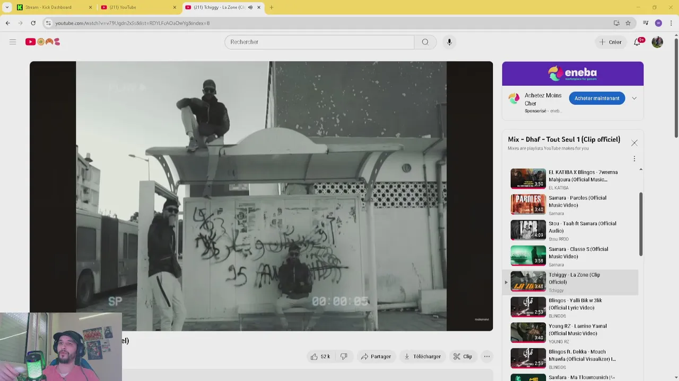Reload the current page
Screen dimensions: 679x381
click(33, 23)
